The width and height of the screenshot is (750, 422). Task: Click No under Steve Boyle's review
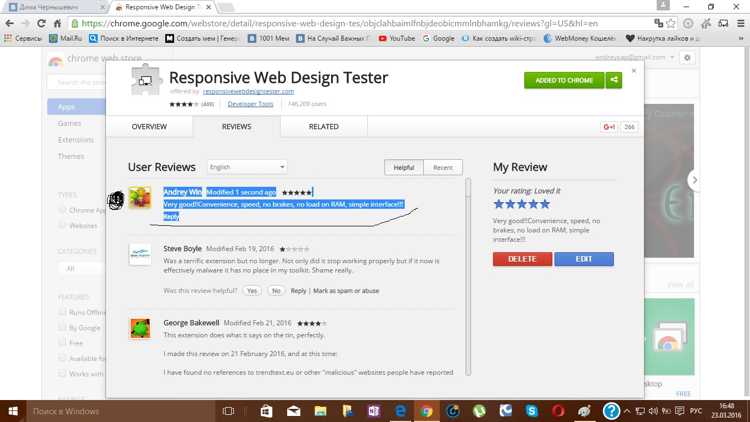(276, 291)
